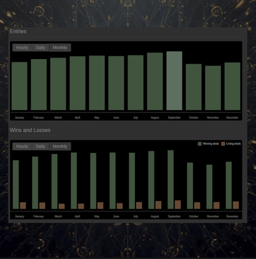Switch Wins and Losses chart to Monthly
Image resolution: width=256 pixels, height=259 pixels.
(x=60, y=146)
